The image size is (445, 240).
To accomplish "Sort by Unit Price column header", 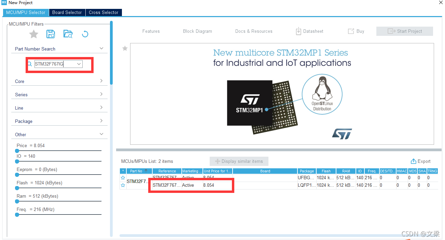I will (x=218, y=171).
